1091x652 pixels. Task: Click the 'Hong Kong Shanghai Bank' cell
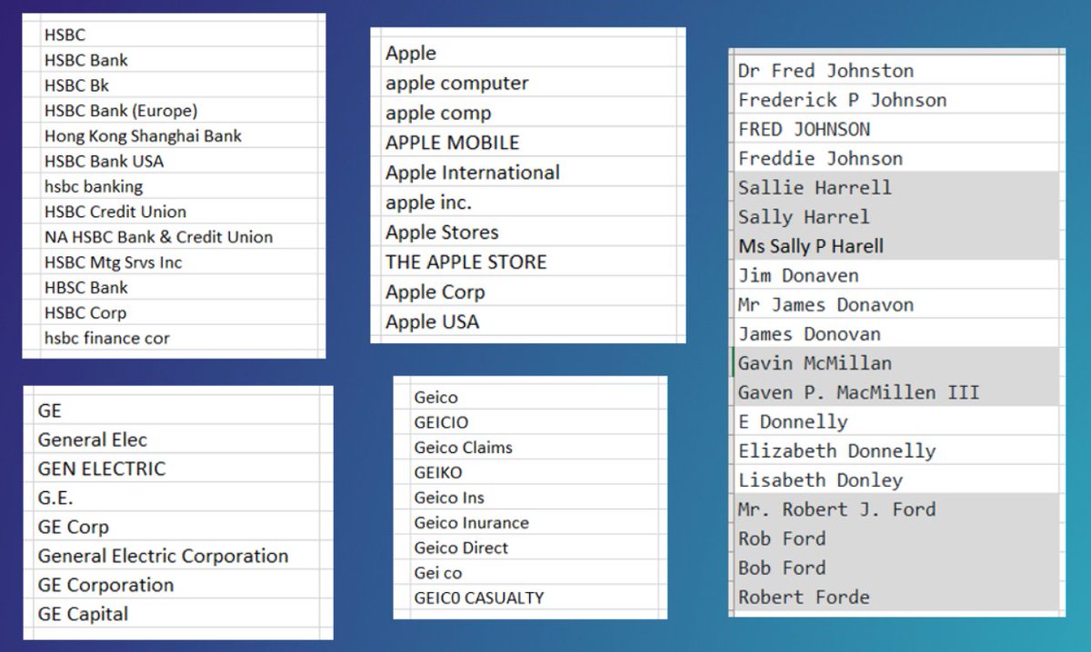click(x=177, y=136)
